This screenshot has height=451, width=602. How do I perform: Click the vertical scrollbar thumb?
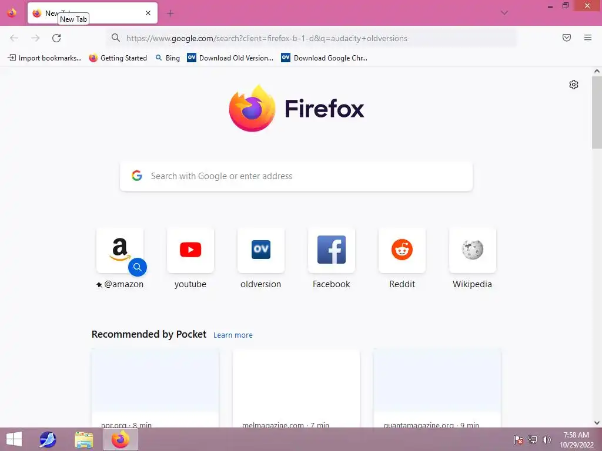(597, 112)
